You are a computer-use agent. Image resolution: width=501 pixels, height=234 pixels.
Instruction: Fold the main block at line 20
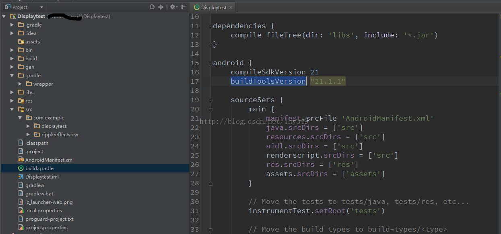(210, 109)
